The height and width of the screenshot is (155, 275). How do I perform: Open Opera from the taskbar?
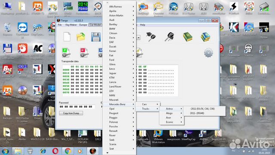click(55, 151)
